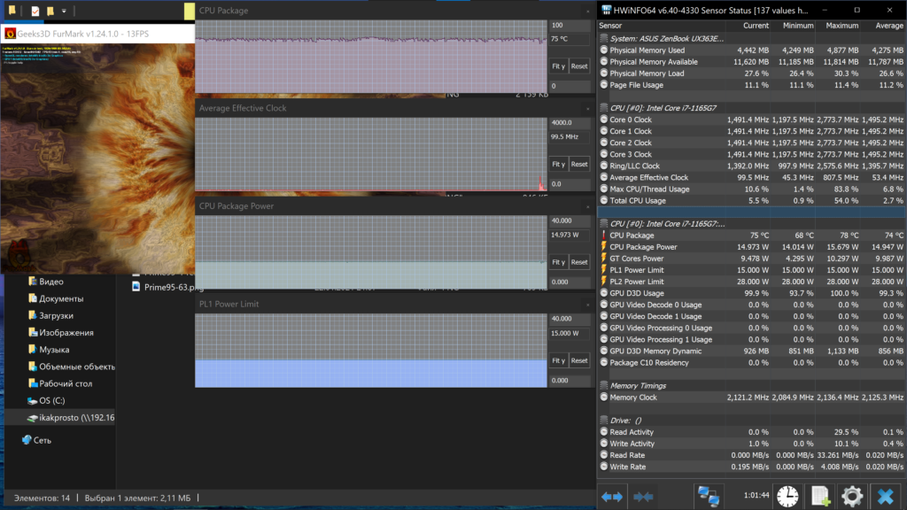The image size is (907, 510).
Task: Click the CPU Package Power lightning icon
Action: point(604,247)
